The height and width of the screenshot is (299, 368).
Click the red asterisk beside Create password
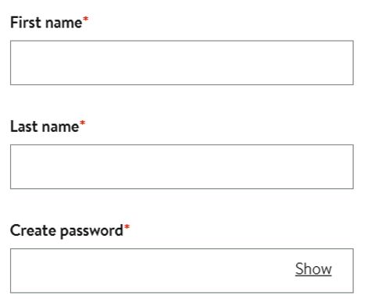[127, 227]
